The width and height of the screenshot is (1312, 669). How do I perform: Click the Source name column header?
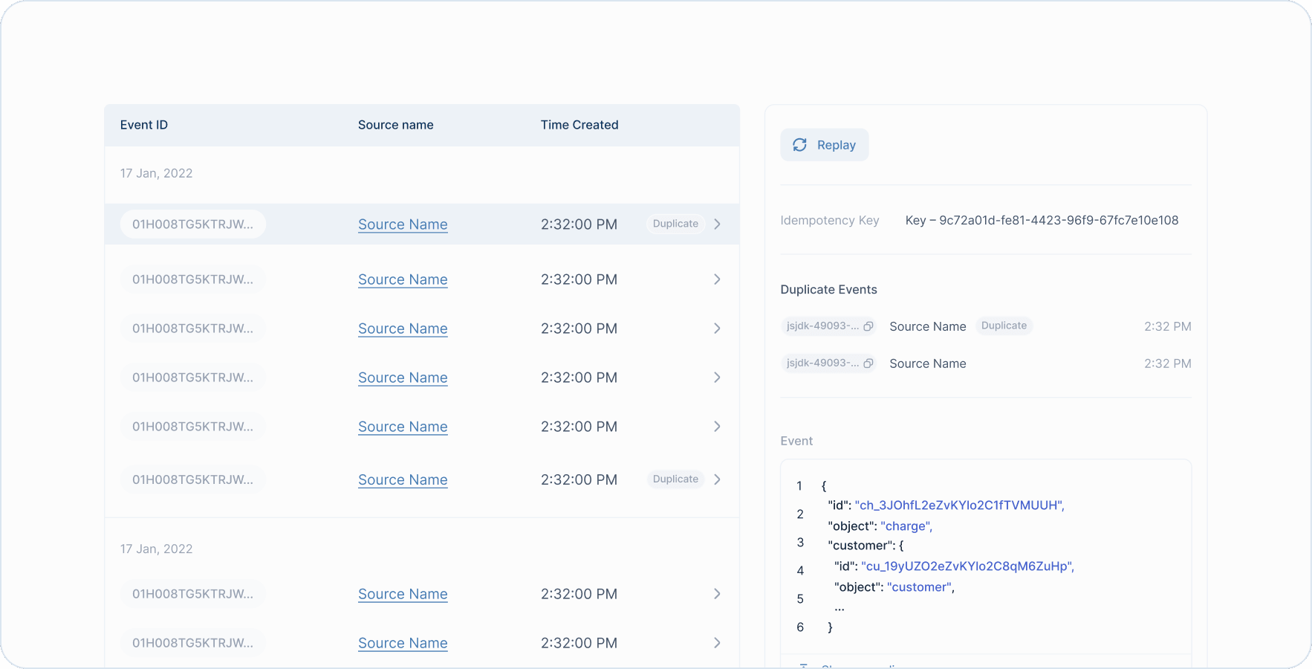tap(395, 125)
